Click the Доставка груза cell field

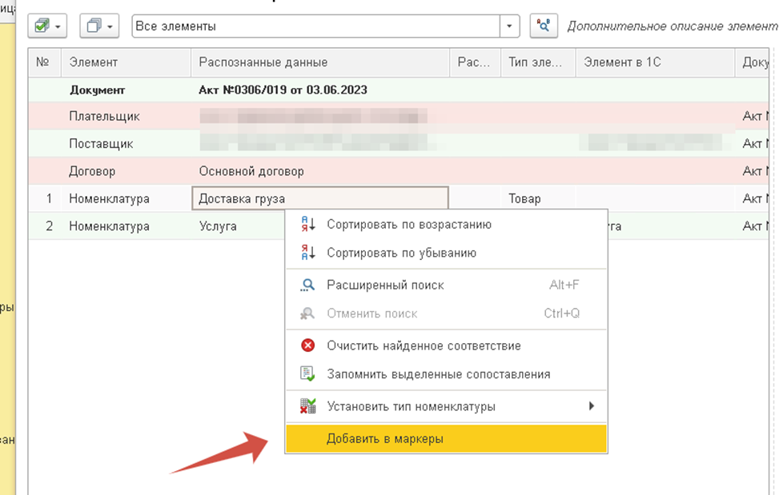[x=320, y=198]
